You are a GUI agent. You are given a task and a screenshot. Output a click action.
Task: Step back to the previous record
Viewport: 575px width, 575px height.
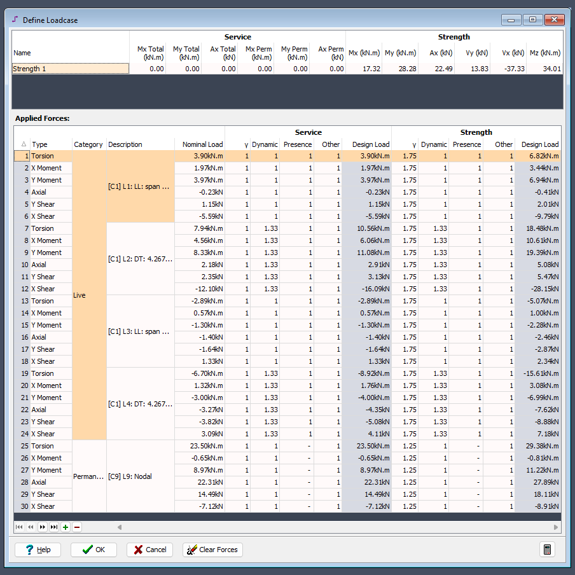(x=30, y=527)
